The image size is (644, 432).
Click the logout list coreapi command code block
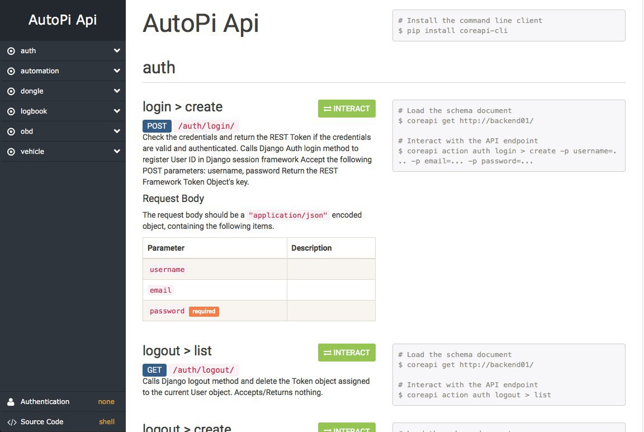[x=509, y=374]
